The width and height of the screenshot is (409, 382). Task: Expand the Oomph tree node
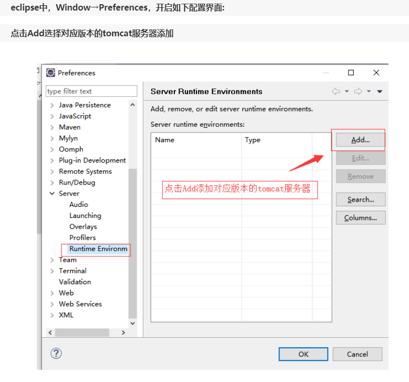coord(52,149)
